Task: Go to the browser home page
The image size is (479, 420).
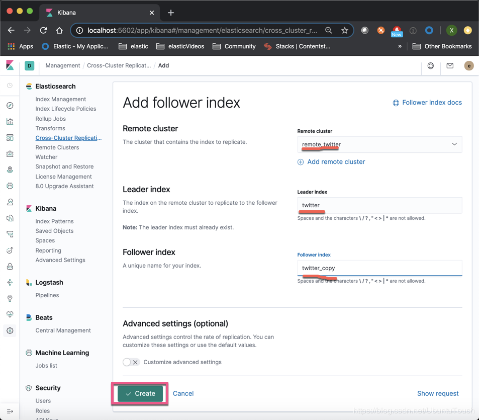Action: tap(59, 30)
